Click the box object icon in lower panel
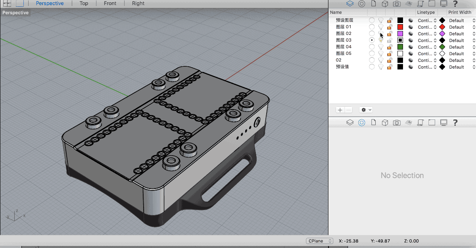476x248 pixels. click(x=384, y=123)
